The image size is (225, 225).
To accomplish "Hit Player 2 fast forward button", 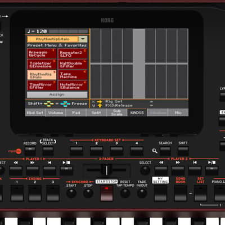I will tap(178, 170).
